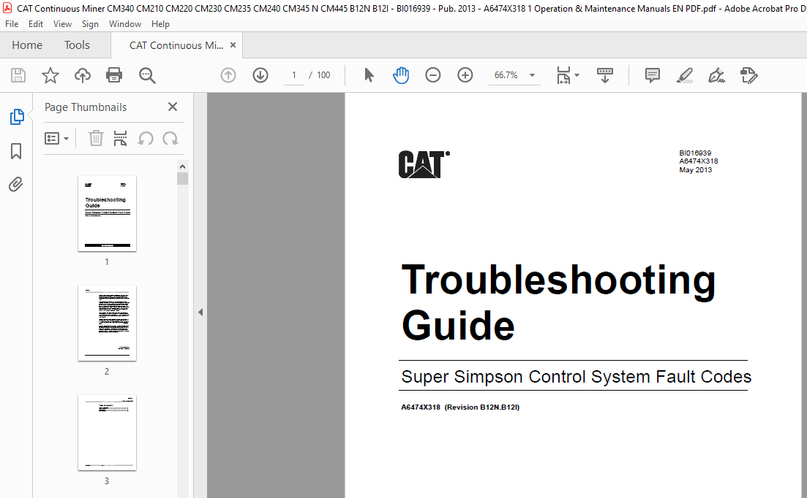Switch to the Home tab
The image size is (807, 498).
[27, 45]
